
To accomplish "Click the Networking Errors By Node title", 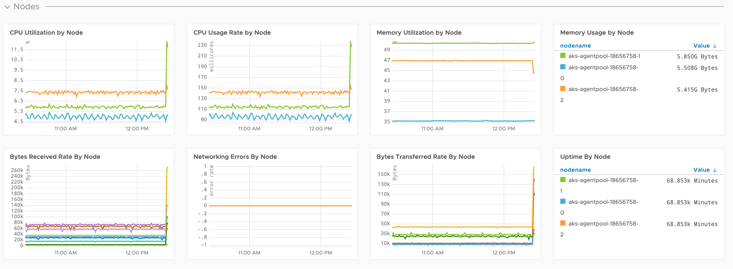I will 235,157.
